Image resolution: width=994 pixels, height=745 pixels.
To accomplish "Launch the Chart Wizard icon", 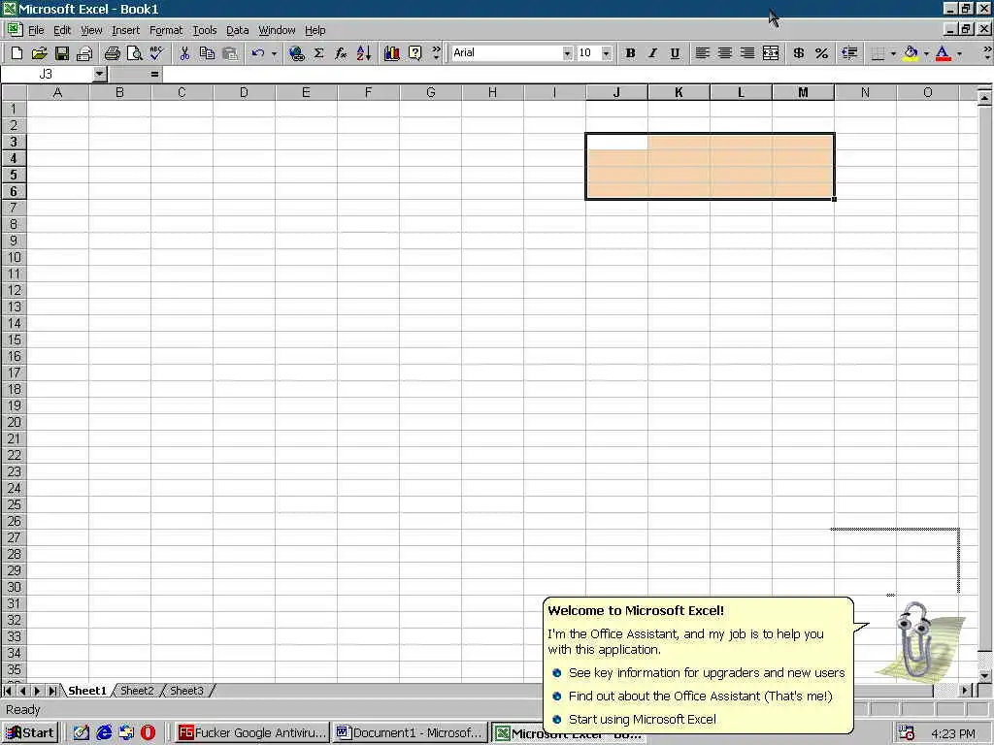I will (x=392, y=53).
